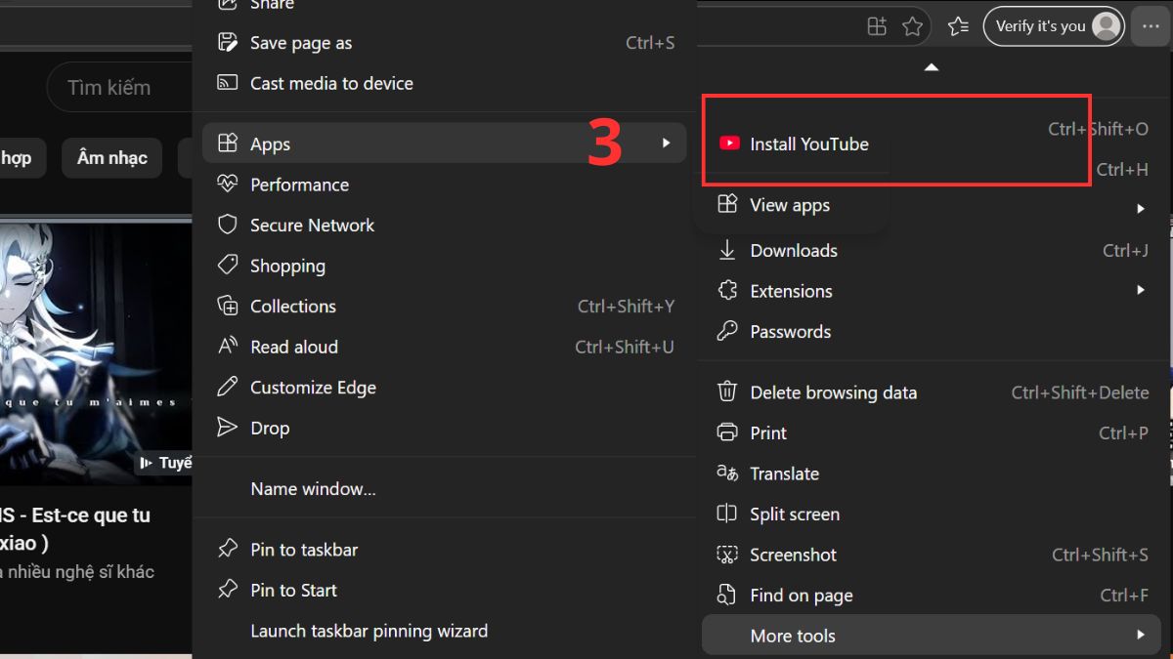The height and width of the screenshot is (659, 1173).
Task: Open Settings and more ellipsis button
Action: pyautogui.click(x=1150, y=26)
